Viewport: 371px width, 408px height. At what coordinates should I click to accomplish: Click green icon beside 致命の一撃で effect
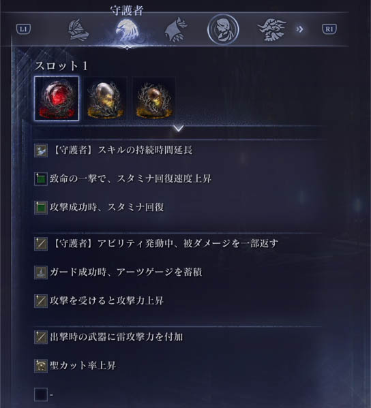[x=41, y=179]
